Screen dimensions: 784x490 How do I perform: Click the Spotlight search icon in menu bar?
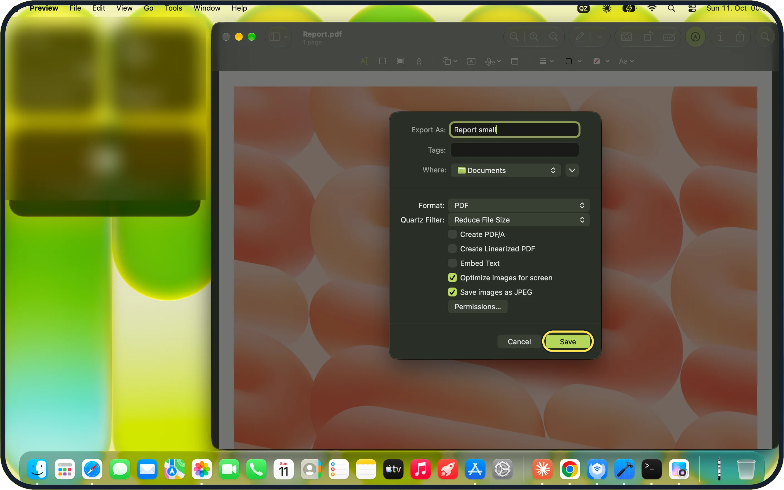click(671, 8)
